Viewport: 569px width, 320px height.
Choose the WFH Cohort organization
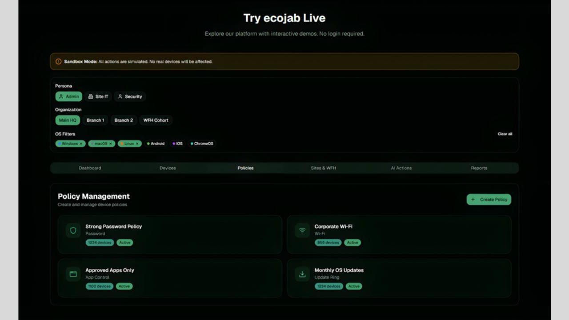(156, 120)
